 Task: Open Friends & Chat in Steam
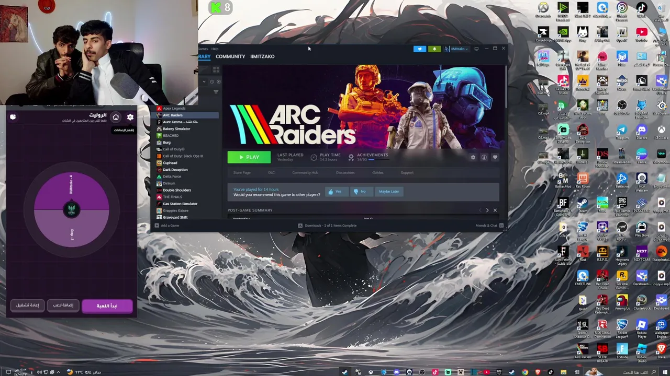click(489, 226)
